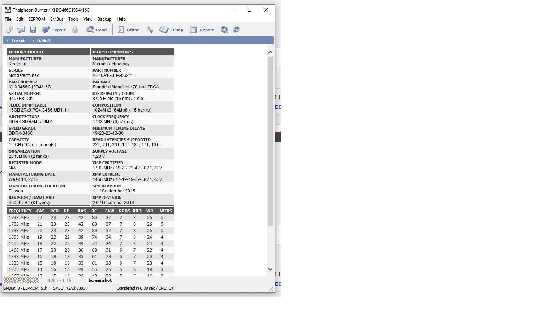
Task: Open the File menu
Action: click(8, 19)
